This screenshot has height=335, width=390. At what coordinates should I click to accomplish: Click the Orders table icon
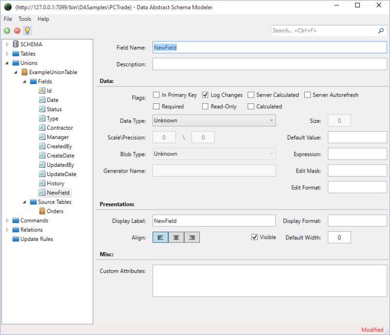pyautogui.click(x=42, y=211)
